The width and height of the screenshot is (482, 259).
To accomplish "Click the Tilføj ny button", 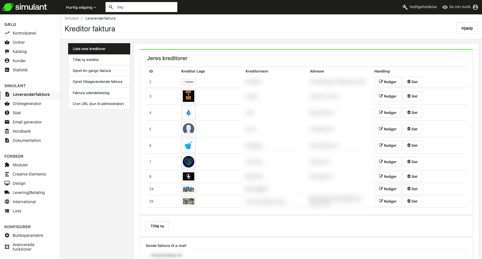I will tap(157, 226).
